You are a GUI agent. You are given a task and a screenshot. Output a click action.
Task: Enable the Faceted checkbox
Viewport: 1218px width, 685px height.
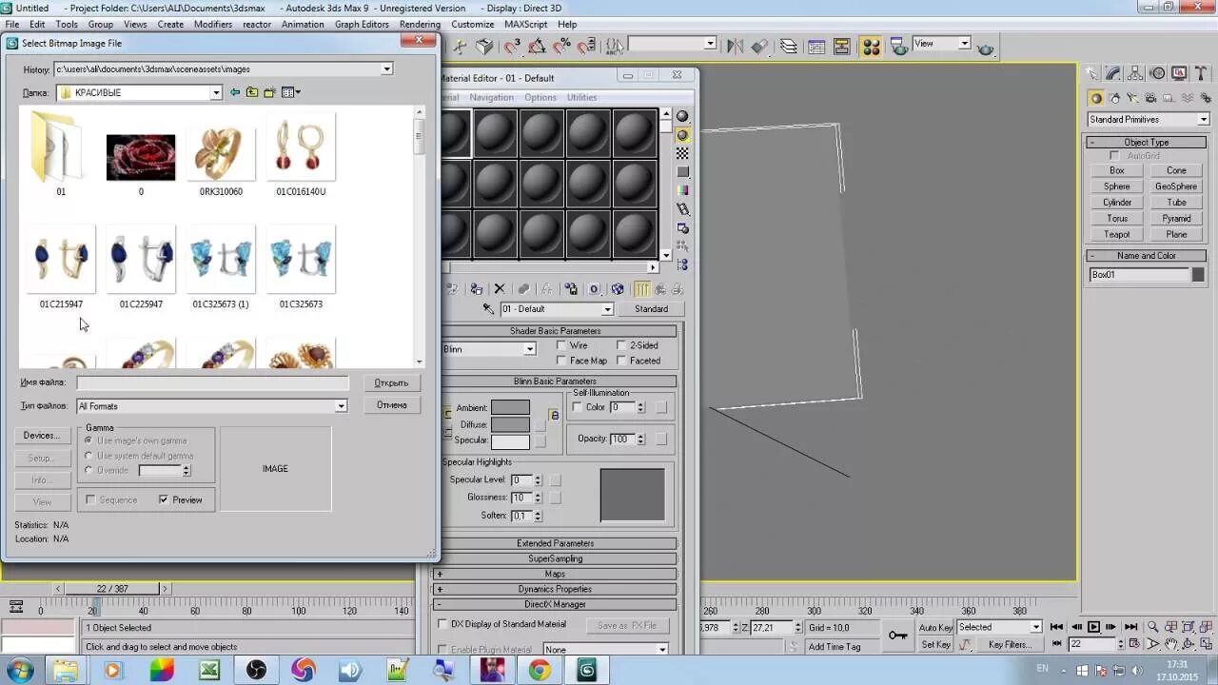click(x=621, y=361)
